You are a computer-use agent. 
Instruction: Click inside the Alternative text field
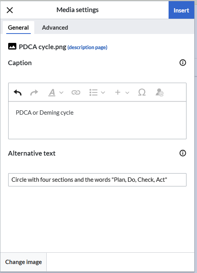point(97,180)
